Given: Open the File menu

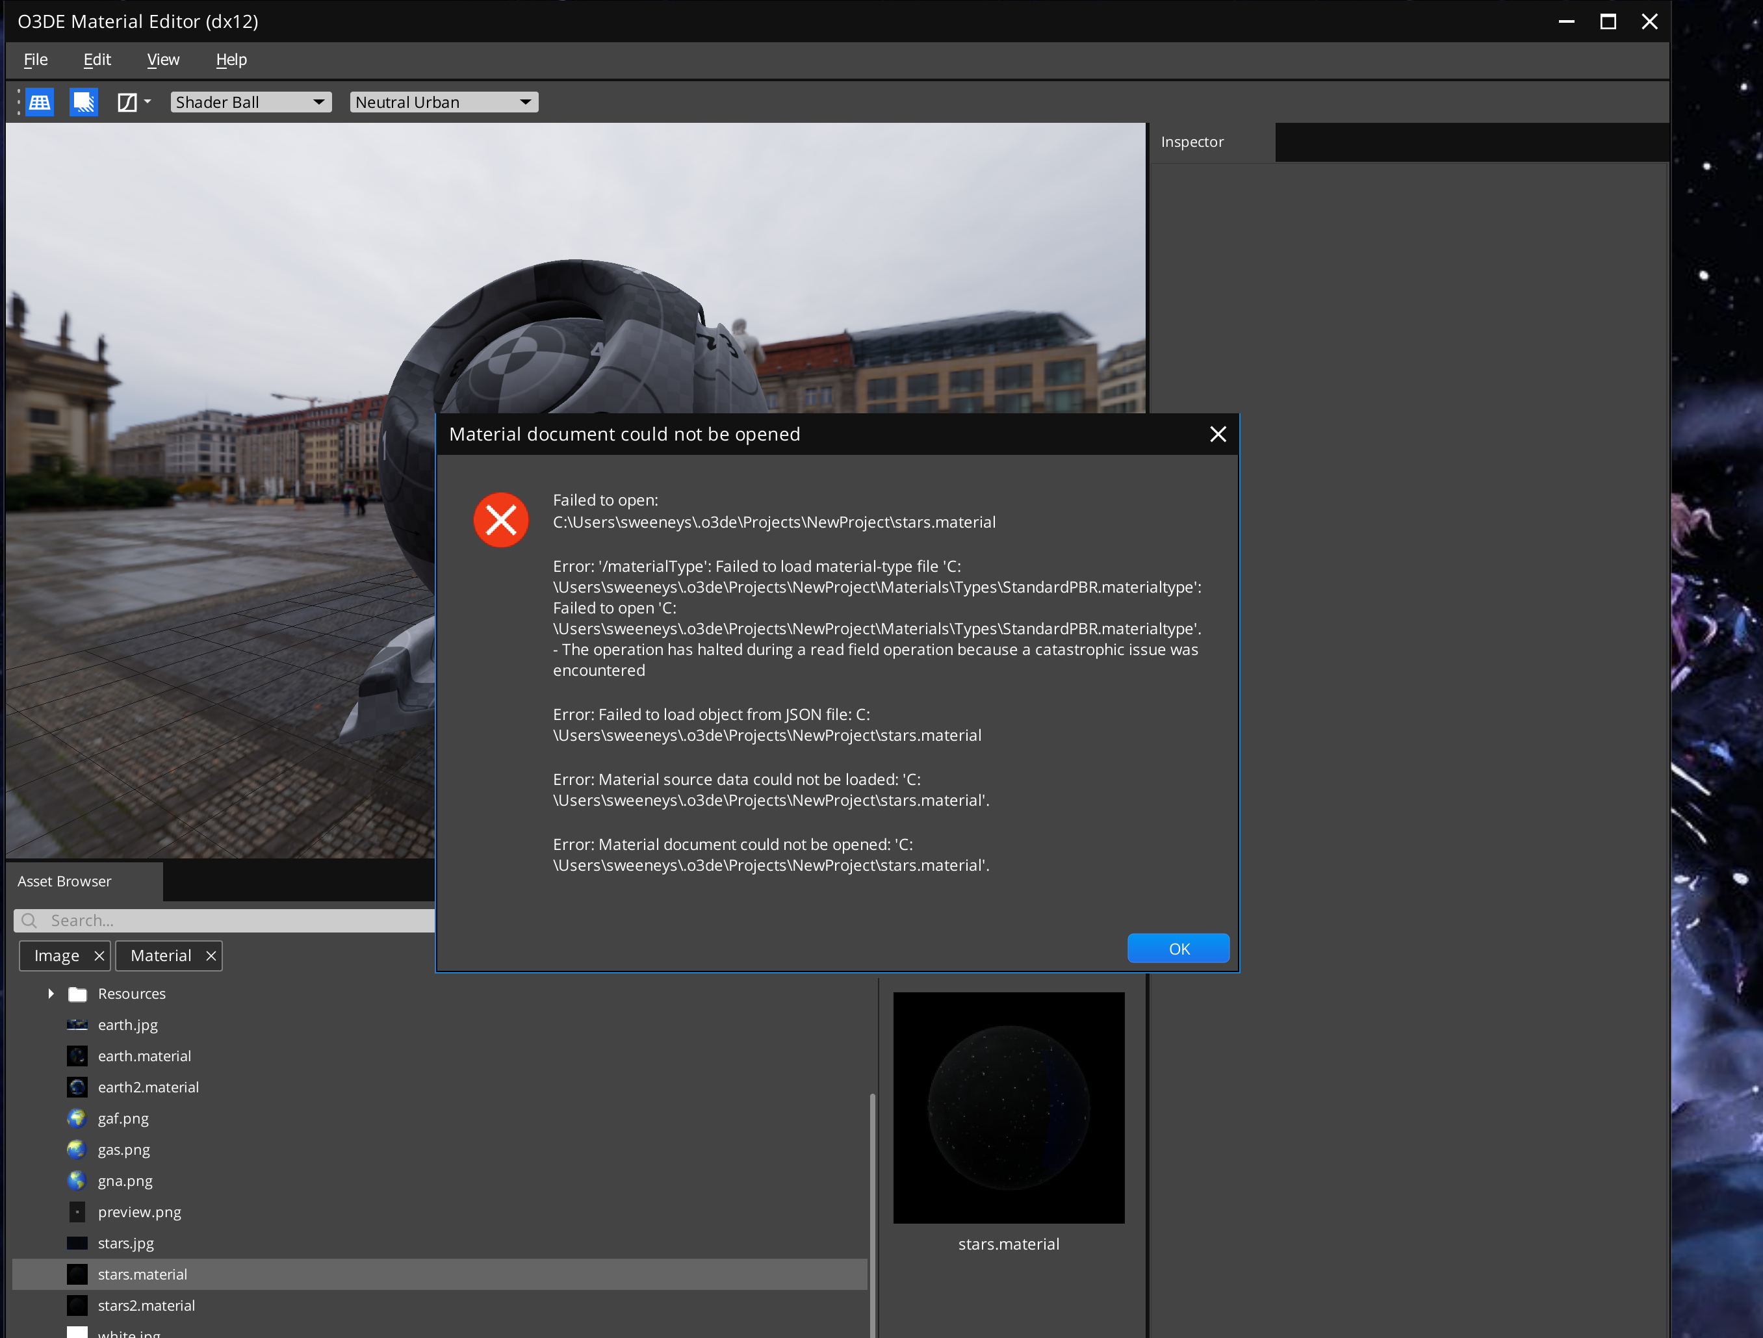Looking at the screenshot, I should tap(34, 60).
